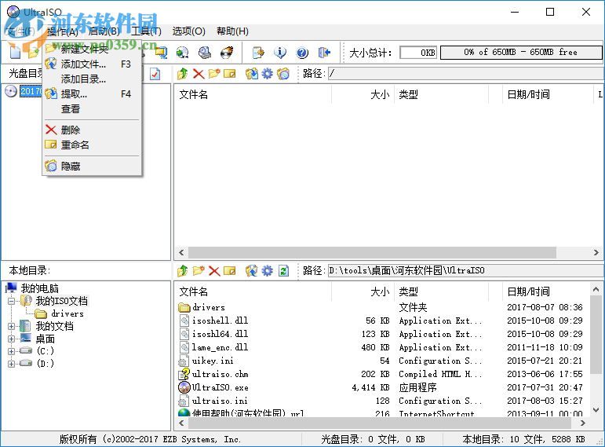The height and width of the screenshot is (447, 605).
Task: Click the disc properties checkmark icon
Action: [155, 73]
